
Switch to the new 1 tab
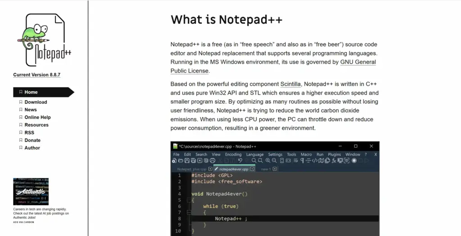point(266,169)
